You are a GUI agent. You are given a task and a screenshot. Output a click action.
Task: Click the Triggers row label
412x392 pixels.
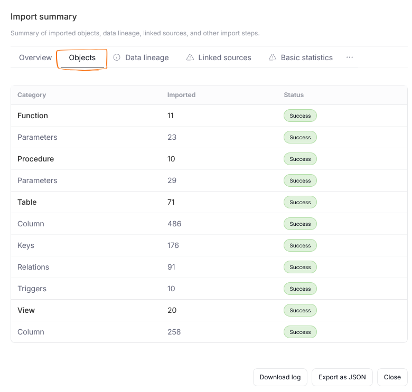[x=32, y=289]
